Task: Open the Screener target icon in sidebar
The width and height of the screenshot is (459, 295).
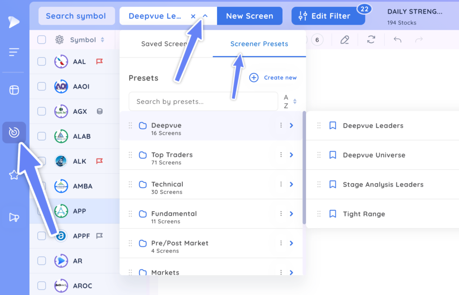Action: (x=14, y=132)
